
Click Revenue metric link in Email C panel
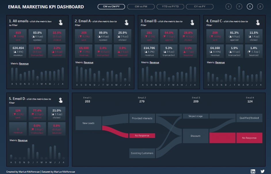220,62
